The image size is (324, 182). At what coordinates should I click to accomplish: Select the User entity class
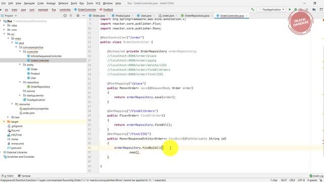point(33,78)
